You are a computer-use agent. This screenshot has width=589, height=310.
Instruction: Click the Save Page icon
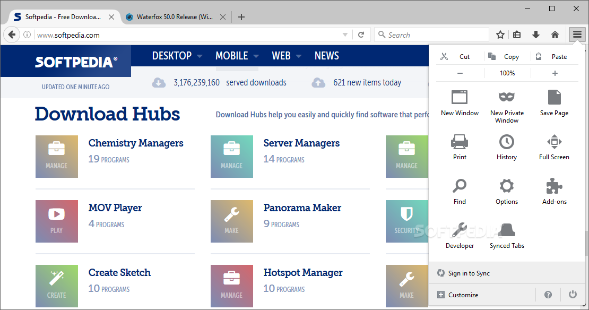tap(554, 97)
